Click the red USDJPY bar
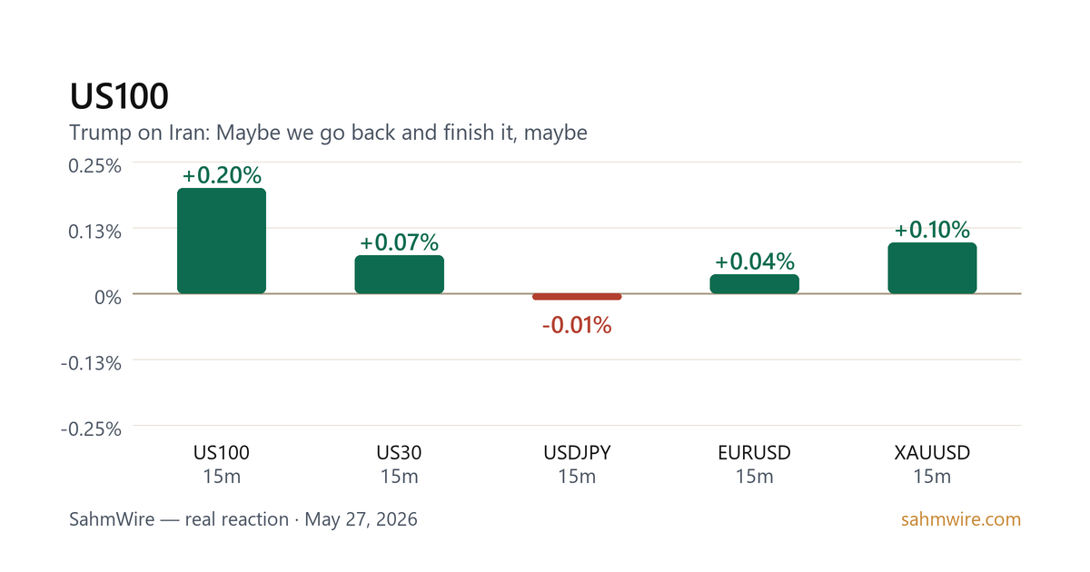The height and width of the screenshot is (572, 1090). point(577,297)
